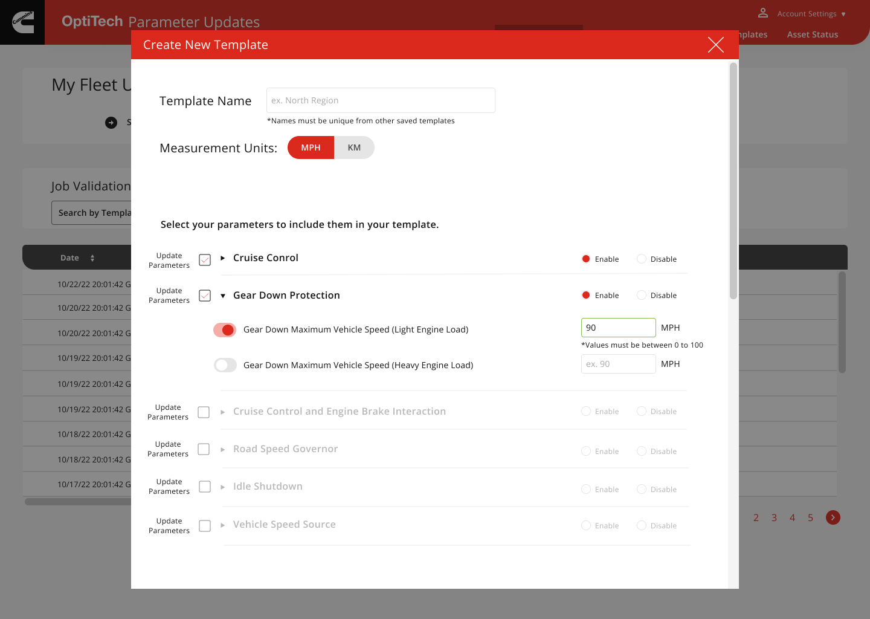
Task: Toggle on Heavy Engine Load speed switch
Action: tap(225, 365)
